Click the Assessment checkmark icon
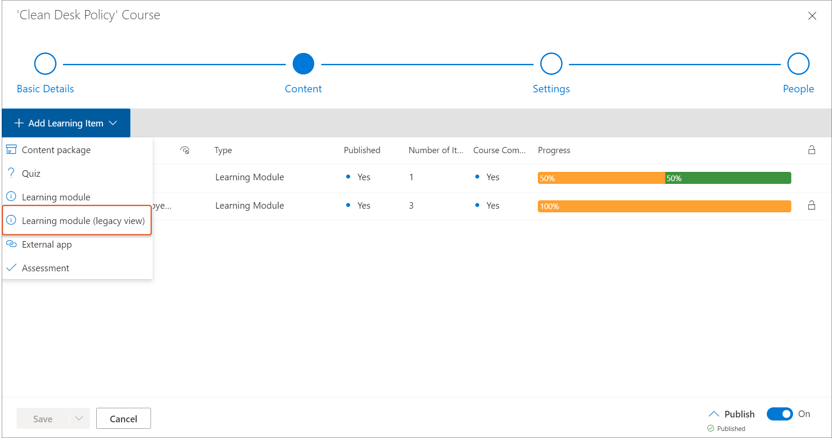The image size is (832, 438). pos(11,268)
